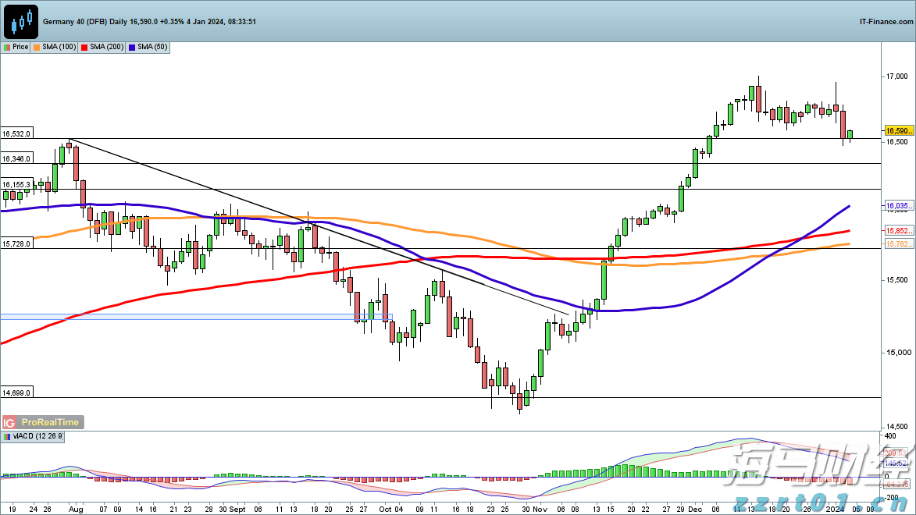Click the red IG logo icon
This screenshot has width=916, height=515.
[x=10, y=422]
